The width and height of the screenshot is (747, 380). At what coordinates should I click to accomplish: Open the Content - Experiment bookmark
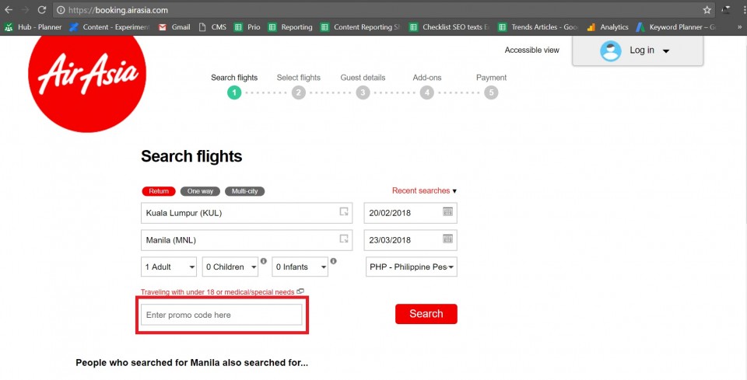pos(110,27)
